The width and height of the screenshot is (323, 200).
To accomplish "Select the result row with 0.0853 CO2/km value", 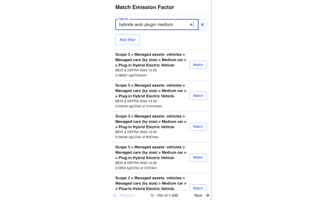I will [148, 157].
